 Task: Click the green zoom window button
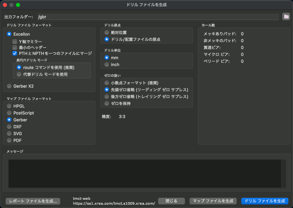18,5
